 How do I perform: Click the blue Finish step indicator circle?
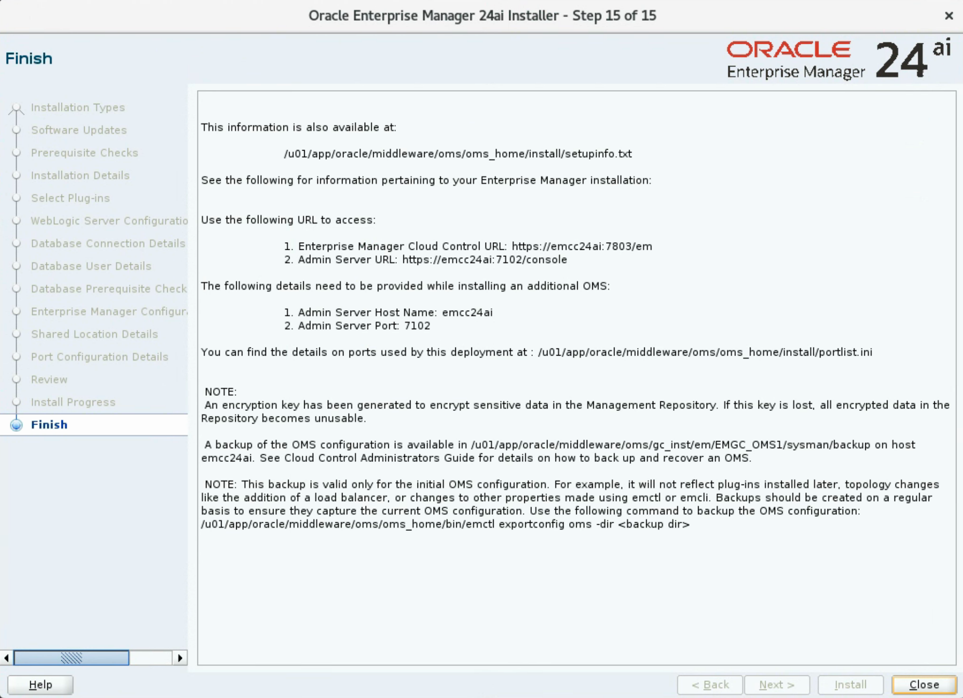16,425
